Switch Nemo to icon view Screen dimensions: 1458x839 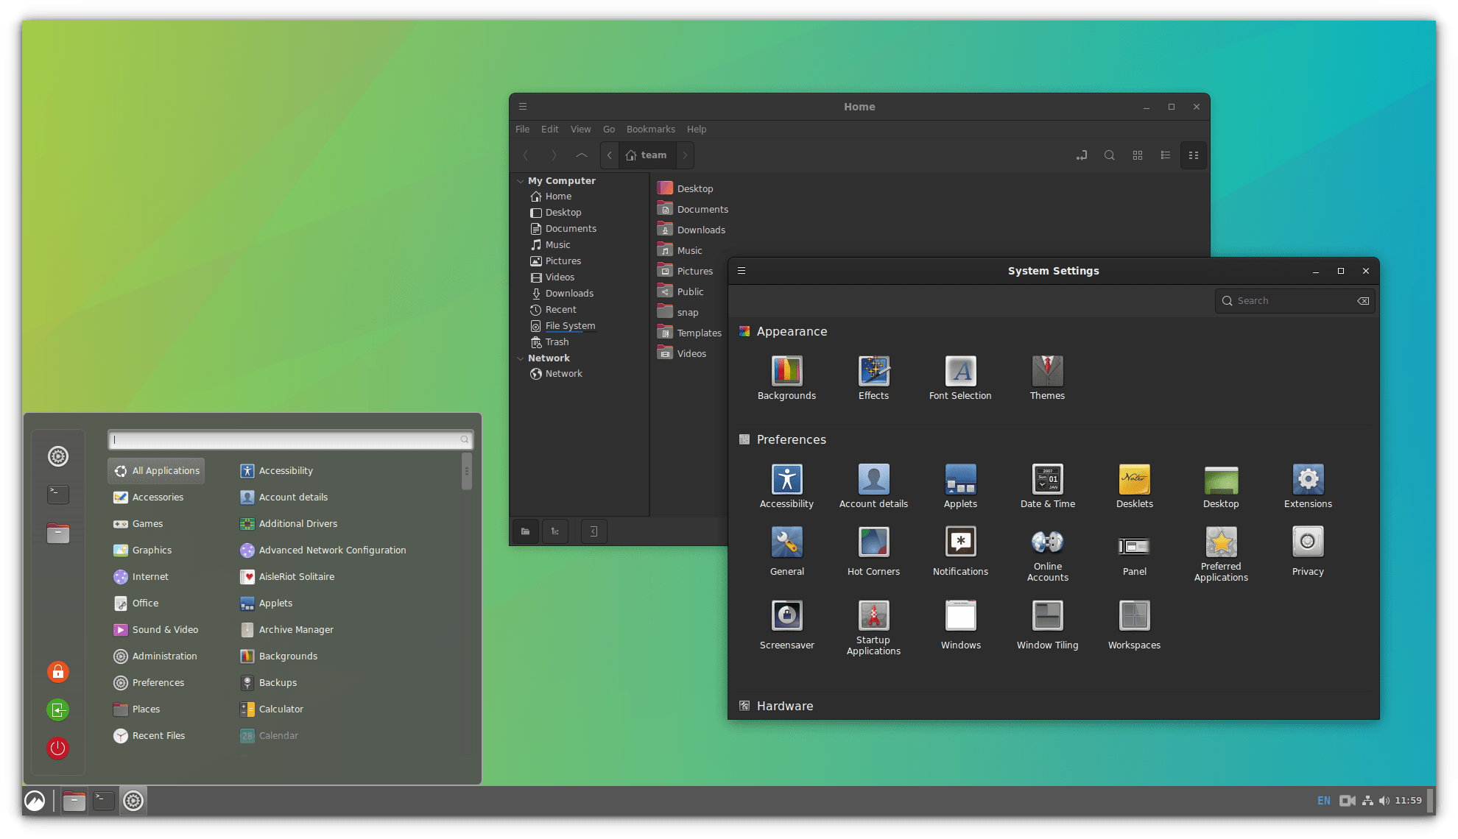pyautogui.click(x=1137, y=155)
